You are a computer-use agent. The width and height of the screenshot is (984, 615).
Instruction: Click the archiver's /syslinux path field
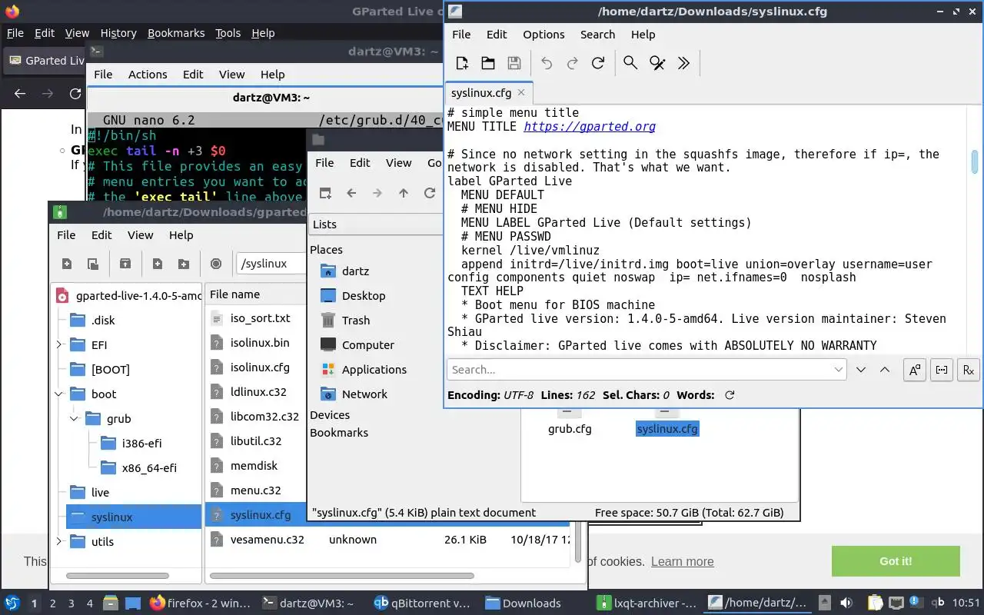tap(271, 264)
